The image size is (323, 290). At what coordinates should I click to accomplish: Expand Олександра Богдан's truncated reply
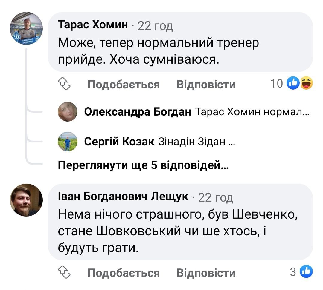click(x=252, y=112)
